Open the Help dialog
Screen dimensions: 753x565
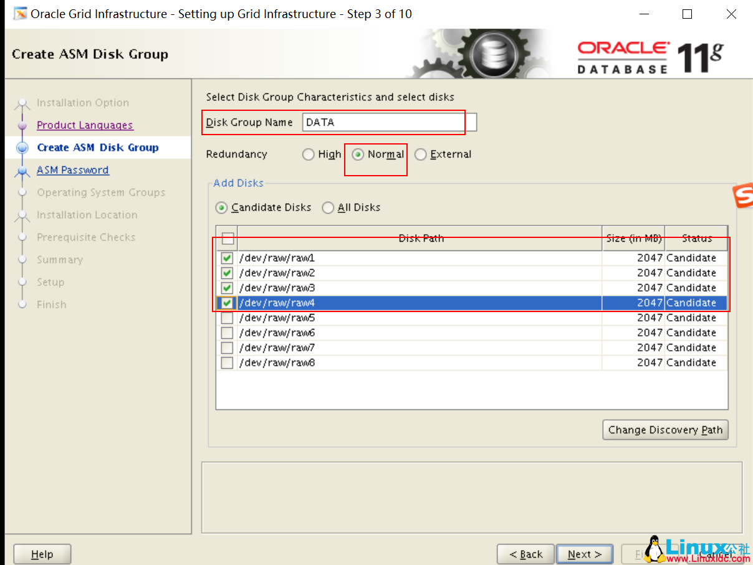(x=42, y=554)
